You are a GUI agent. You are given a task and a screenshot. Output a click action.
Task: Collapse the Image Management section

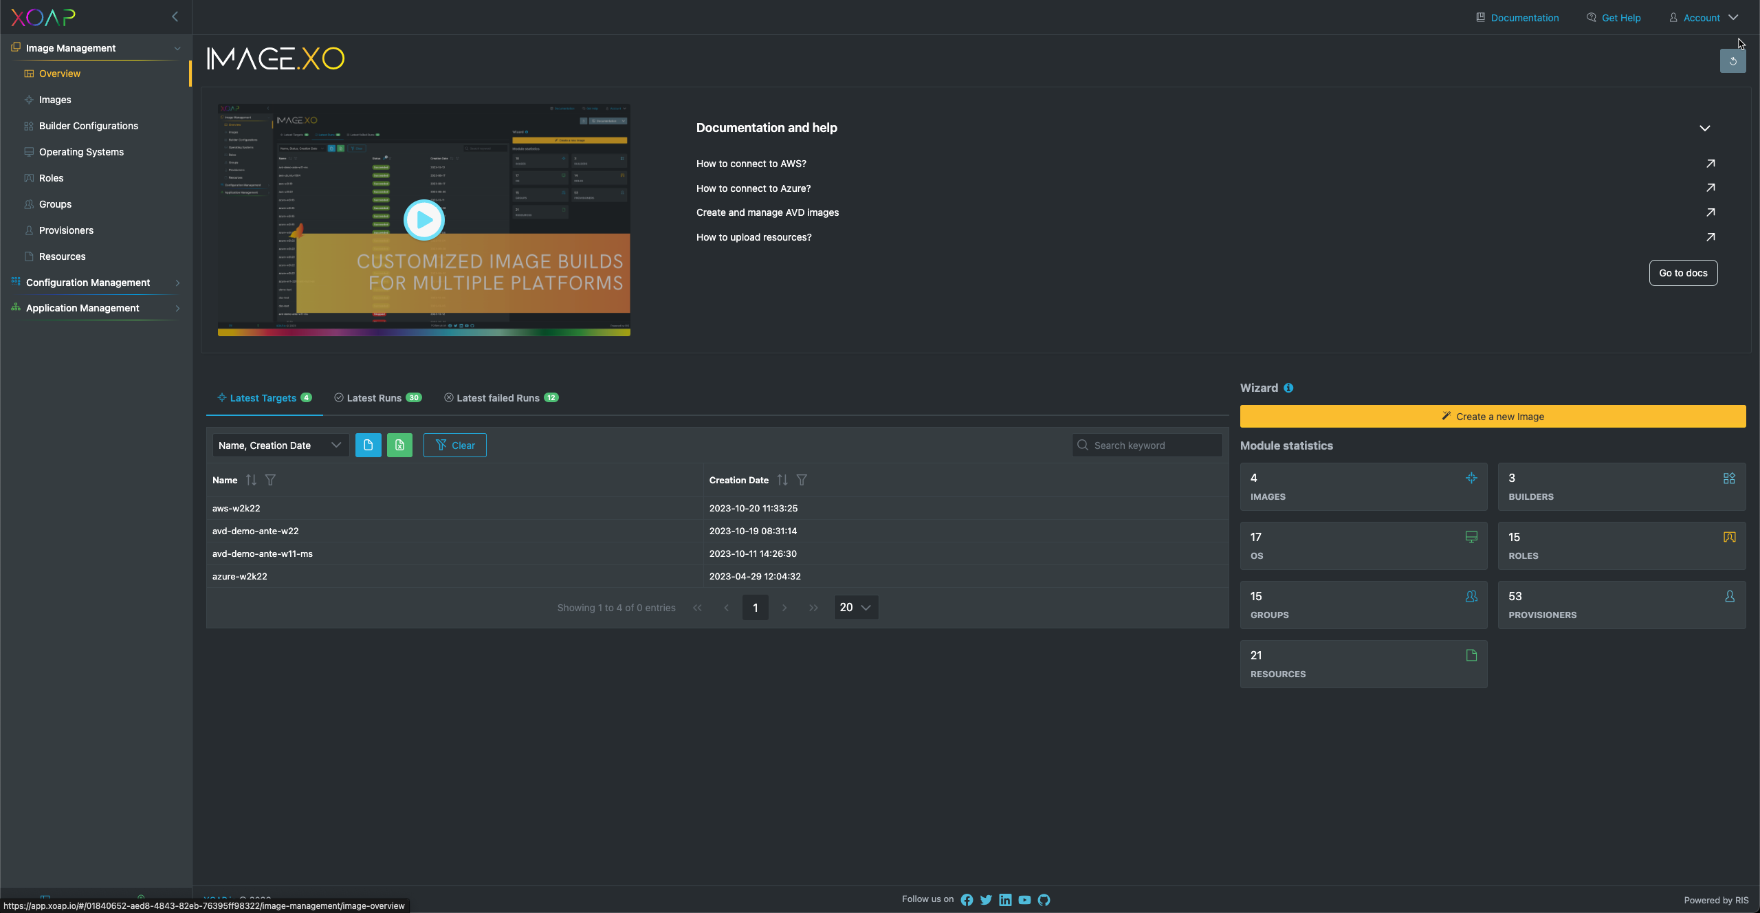pos(177,48)
